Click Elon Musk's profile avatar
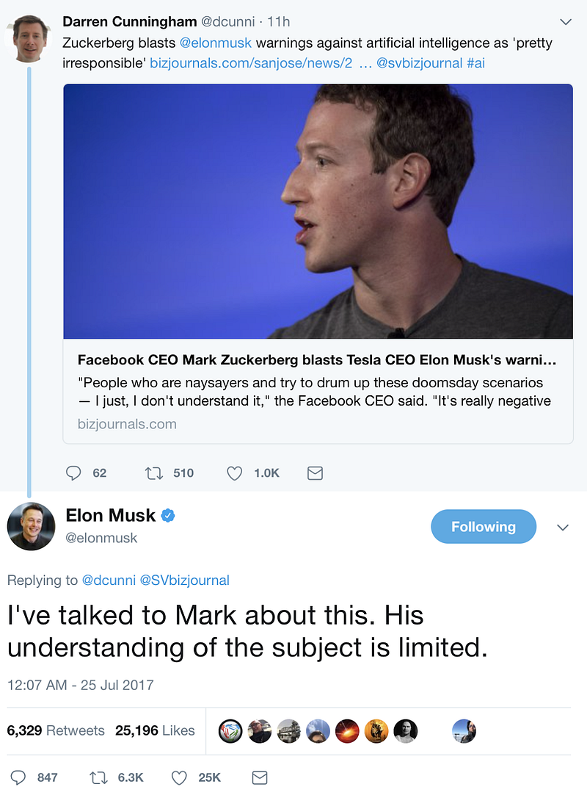This screenshot has width=587, height=809. 31,526
